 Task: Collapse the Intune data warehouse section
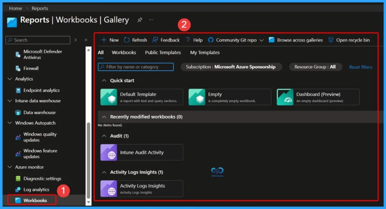point(10,101)
